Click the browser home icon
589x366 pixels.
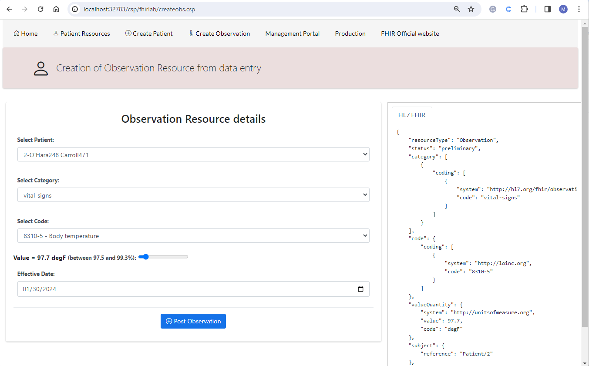tap(56, 9)
